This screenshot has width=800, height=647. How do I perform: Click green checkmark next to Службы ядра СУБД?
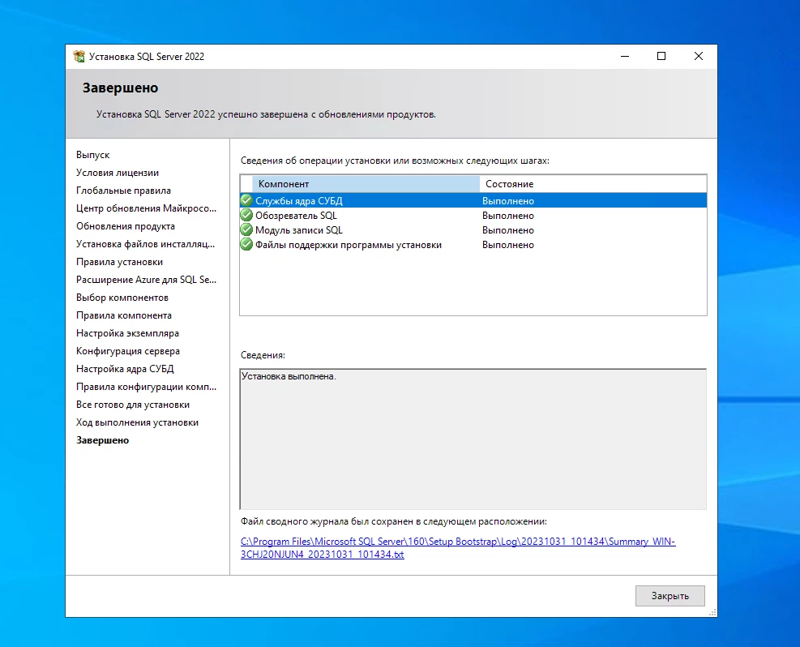[x=246, y=200]
